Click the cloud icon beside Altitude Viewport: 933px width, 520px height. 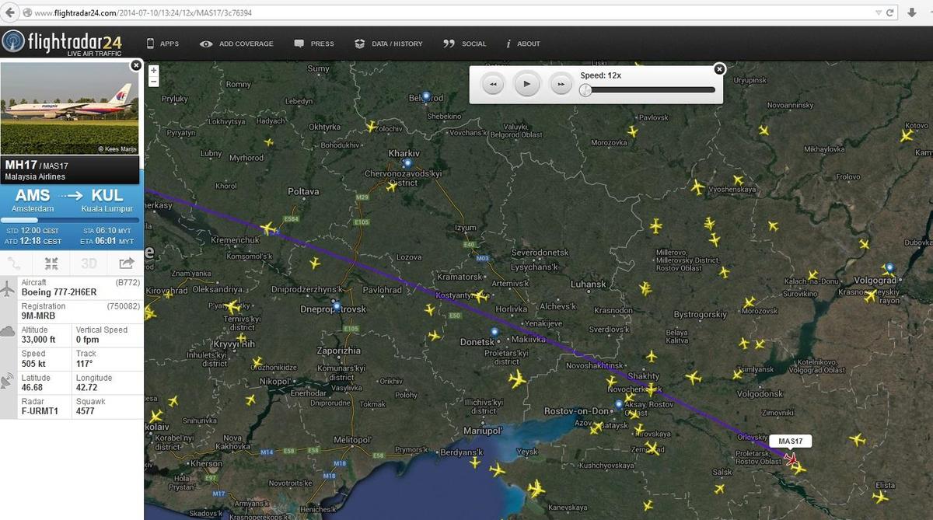(8, 331)
